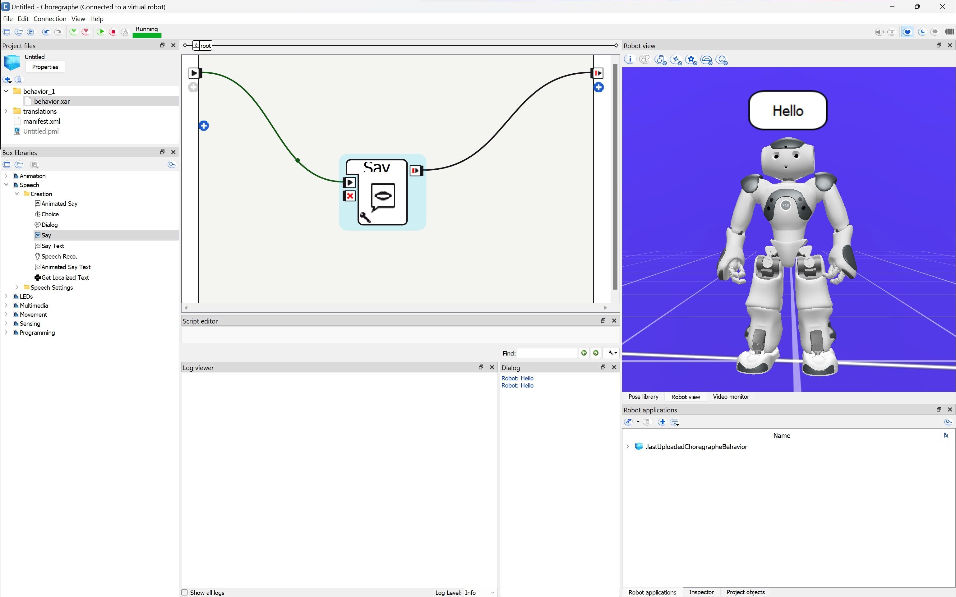This screenshot has width=956, height=597.
Task: Expand the Animation box library
Action: click(6, 176)
